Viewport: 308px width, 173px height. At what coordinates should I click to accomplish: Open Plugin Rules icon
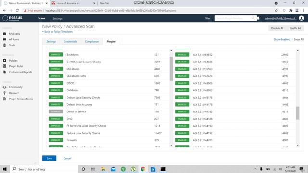4,66
